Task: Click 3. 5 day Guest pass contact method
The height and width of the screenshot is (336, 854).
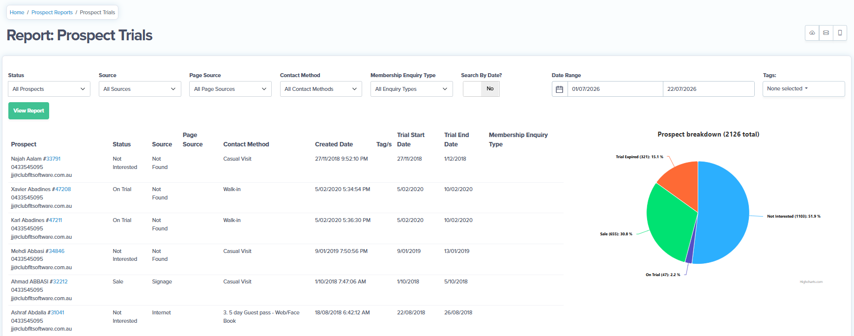Action: click(x=261, y=316)
